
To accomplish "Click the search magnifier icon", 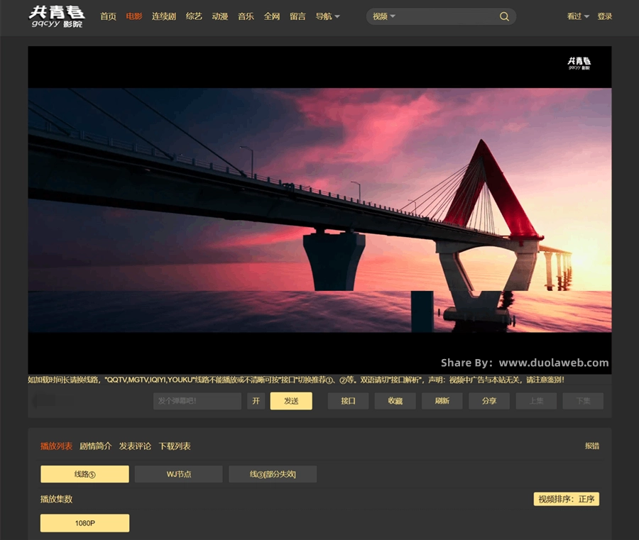I will [504, 17].
